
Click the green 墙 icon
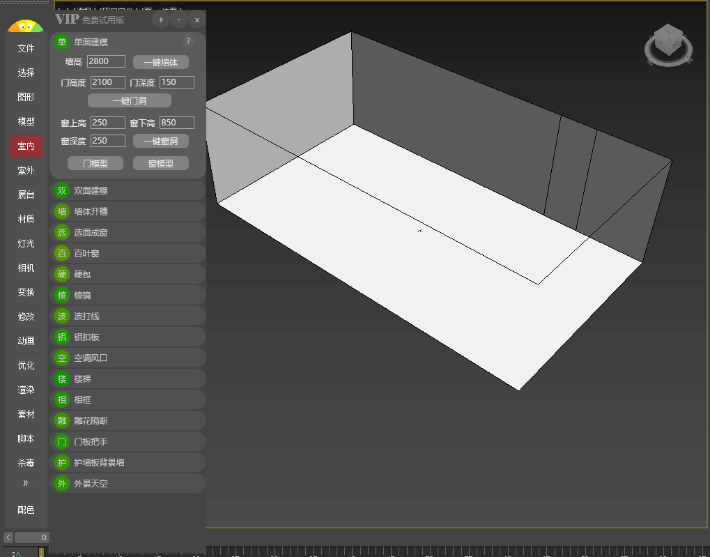click(x=61, y=212)
